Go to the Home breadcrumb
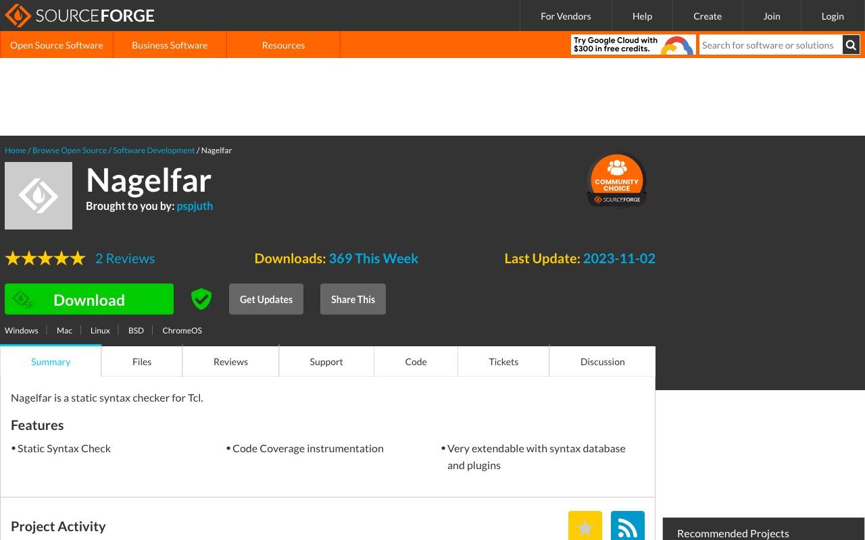 (x=16, y=151)
